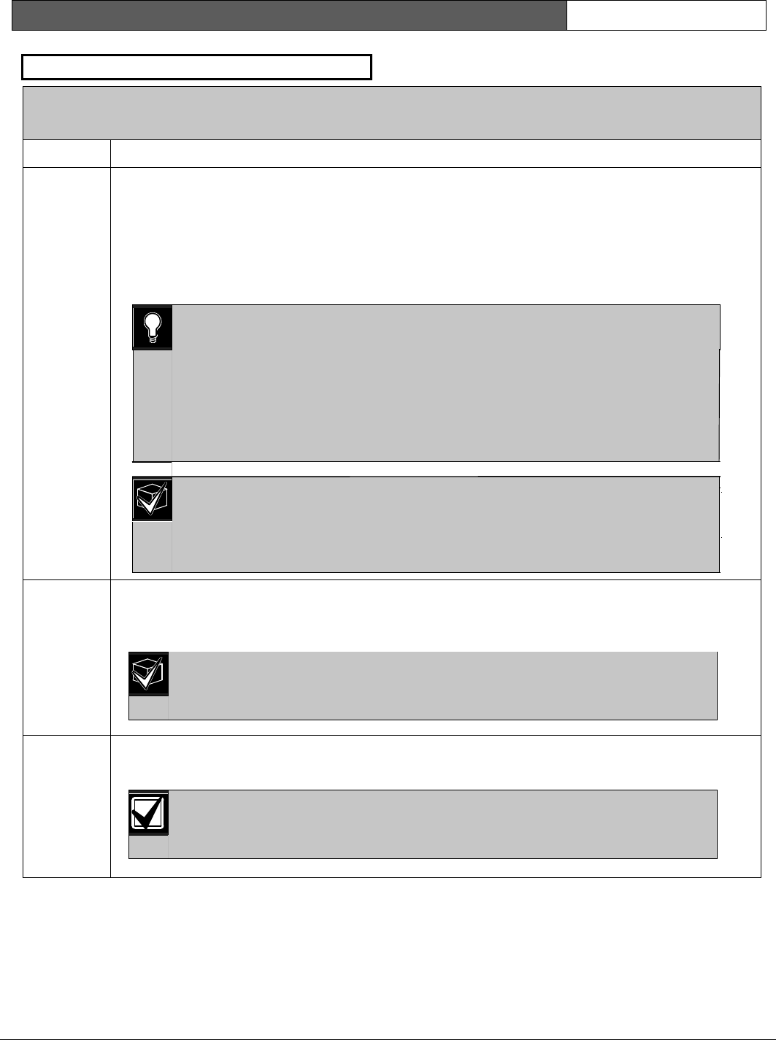The image size is (776, 1040).
Task: Click the gray note box in the middle table row
Action: [443, 686]
